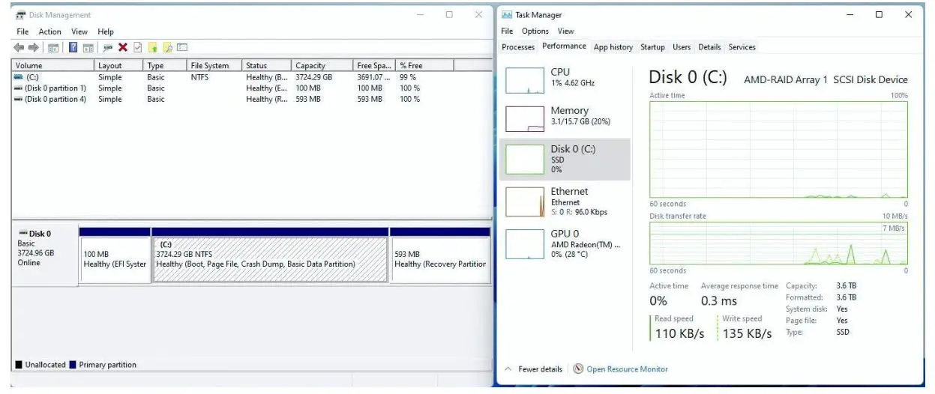Switch to the Processes tab
The image size is (935, 394).
(518, 47)
